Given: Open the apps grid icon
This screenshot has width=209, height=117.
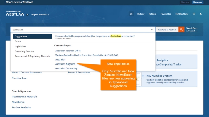Looking at the screenshot, I should coord(194,14).
